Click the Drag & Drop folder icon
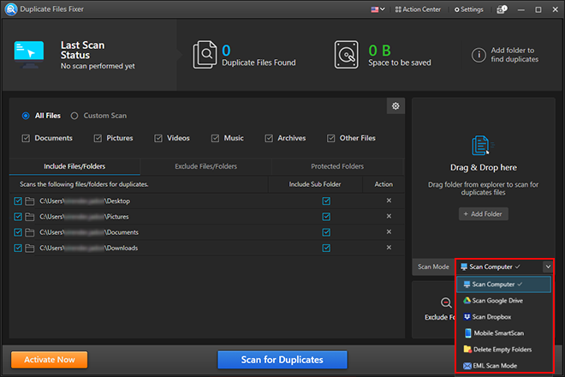 tap(479, 145)
